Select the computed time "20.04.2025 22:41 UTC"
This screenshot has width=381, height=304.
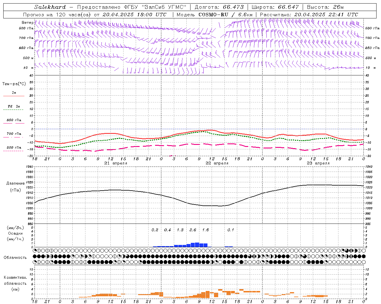[x=326, y=15]
